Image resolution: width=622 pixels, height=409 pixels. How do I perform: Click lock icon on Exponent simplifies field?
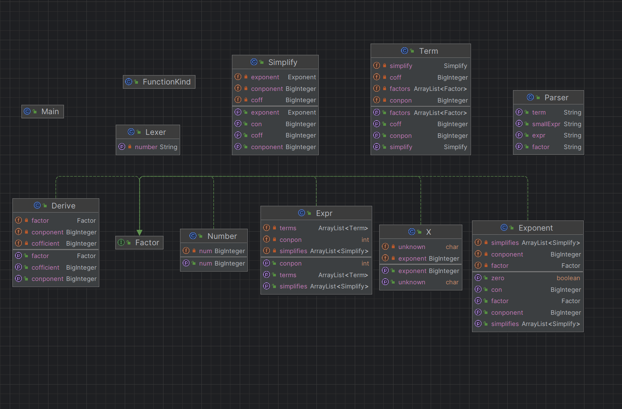(486, 243)
